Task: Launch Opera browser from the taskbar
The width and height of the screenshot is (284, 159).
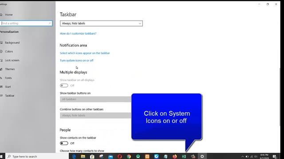Action: pyautogui.click(x=120, y=156)
